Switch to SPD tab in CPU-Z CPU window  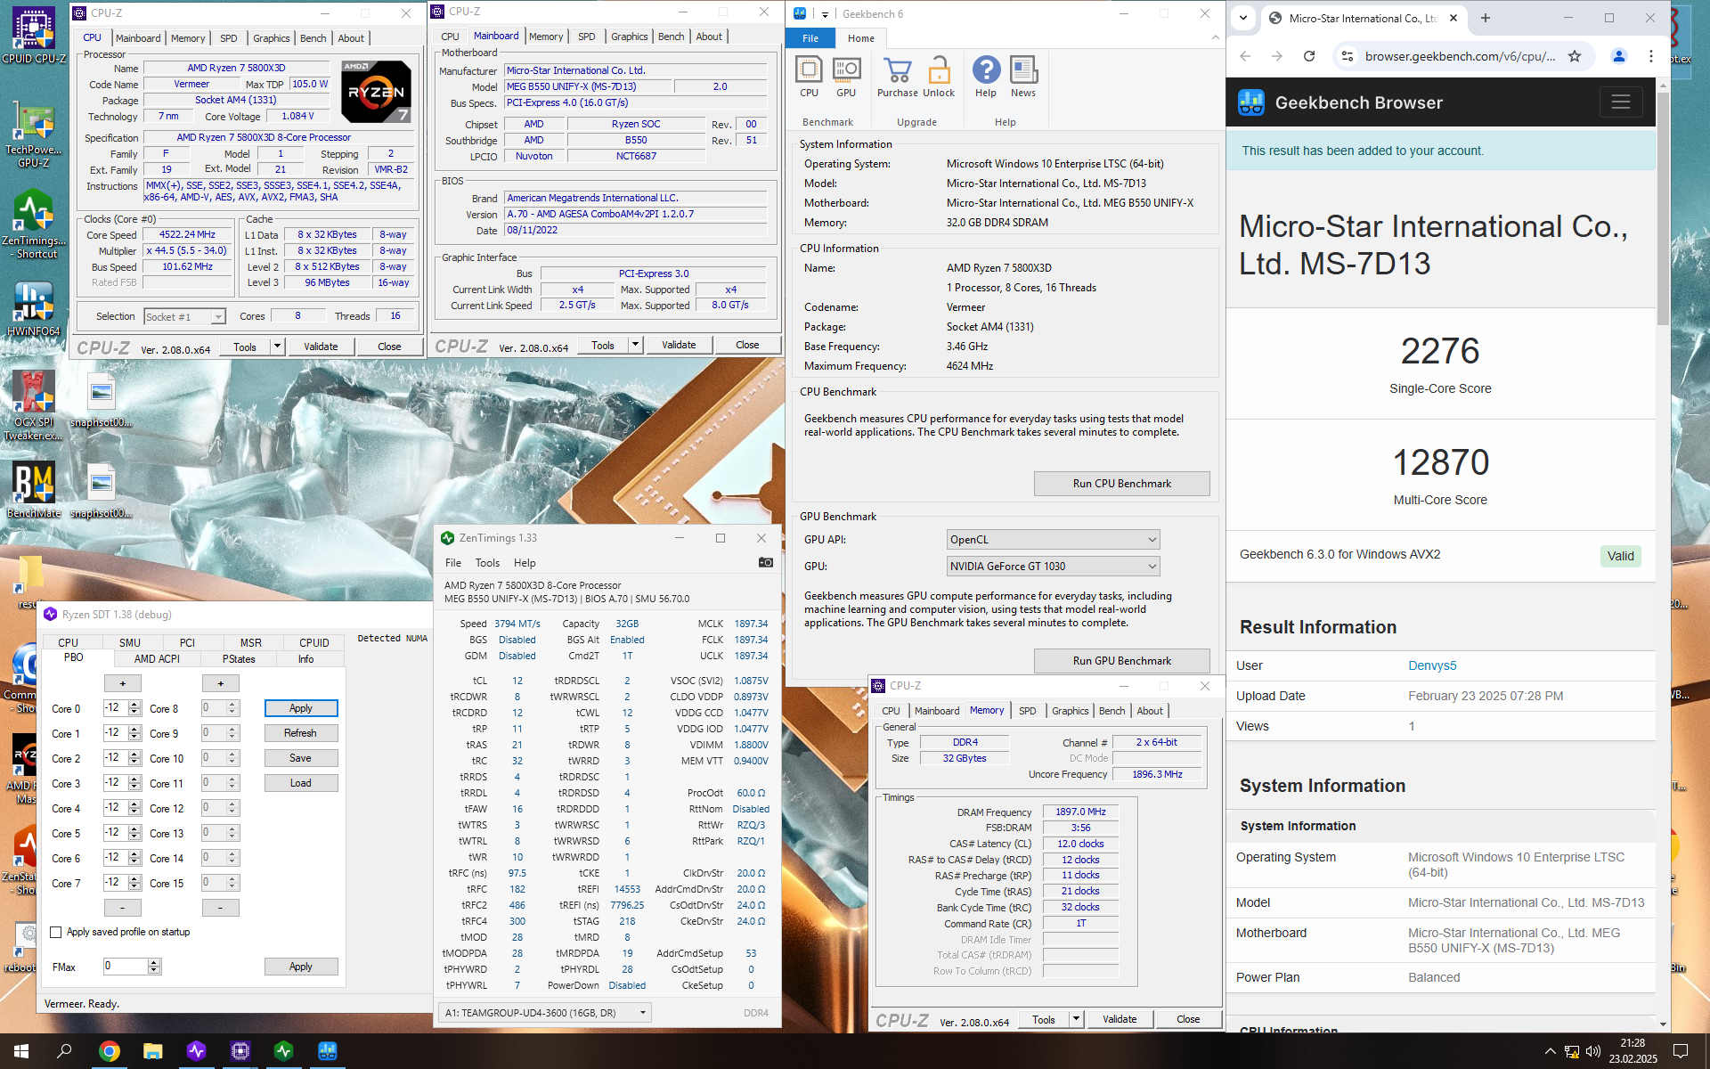[x=229, y=38]
